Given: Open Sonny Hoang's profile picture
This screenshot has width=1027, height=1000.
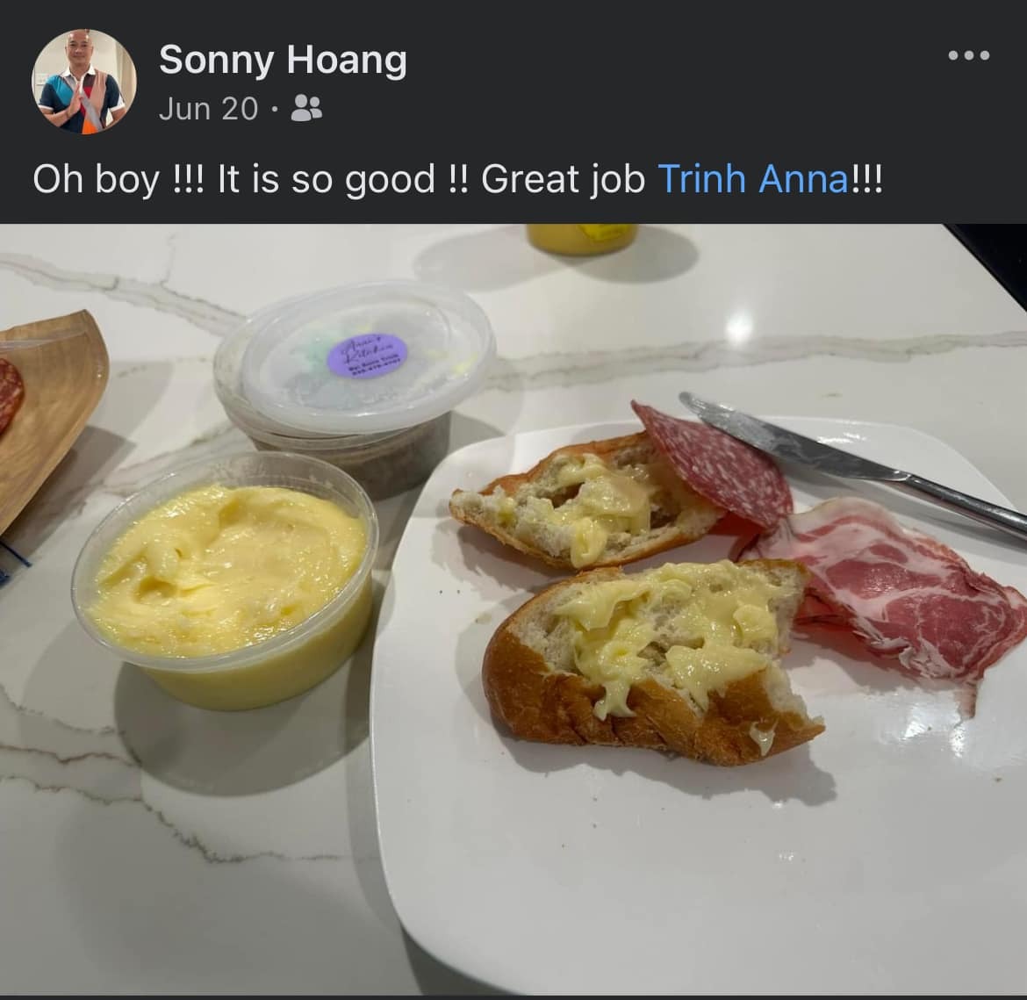Looking at the screenshot, I should click(84, 82).
